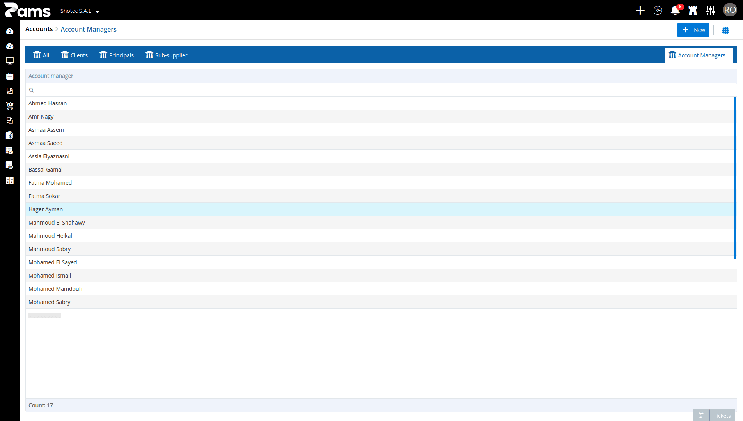Open the first dashboard gauge sidebar icon
This screenshot has height=421, width=743.
[10, 31]
